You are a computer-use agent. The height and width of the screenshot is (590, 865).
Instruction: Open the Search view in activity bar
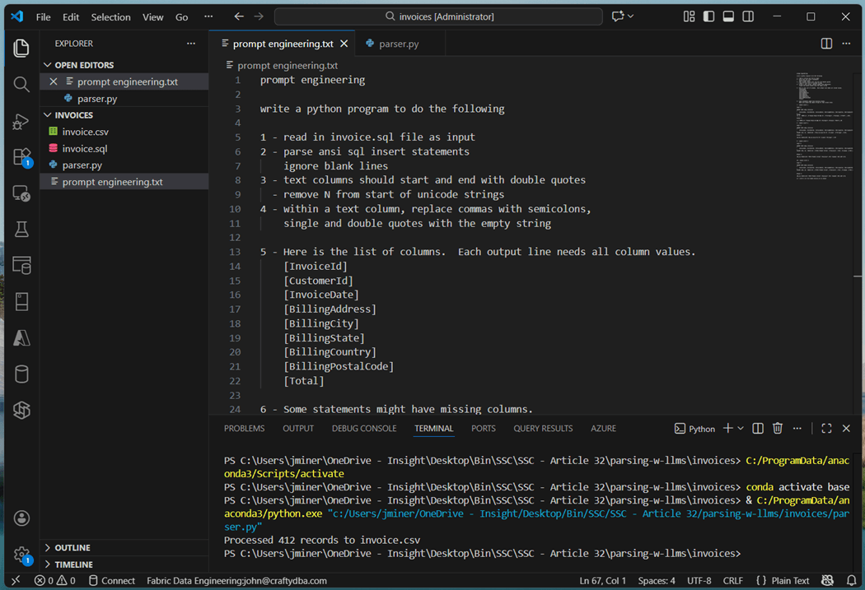point(21,85)
